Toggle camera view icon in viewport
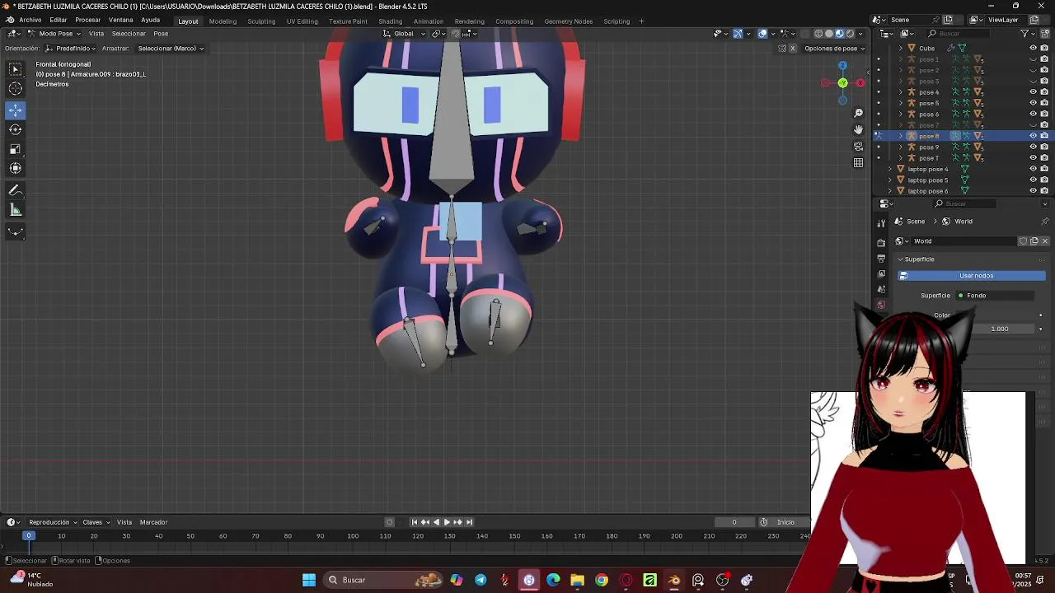 pyautogui.click(x=858, y=147)
